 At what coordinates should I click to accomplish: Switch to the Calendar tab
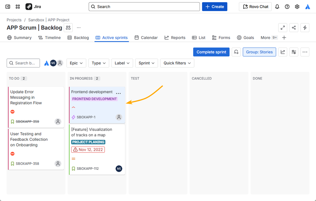[x=146, y=38]
